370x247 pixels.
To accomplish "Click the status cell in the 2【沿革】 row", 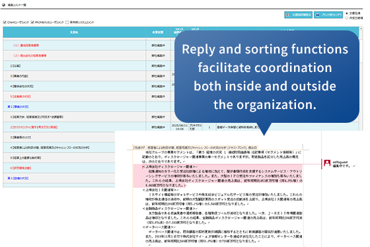I will click(158, 66).
